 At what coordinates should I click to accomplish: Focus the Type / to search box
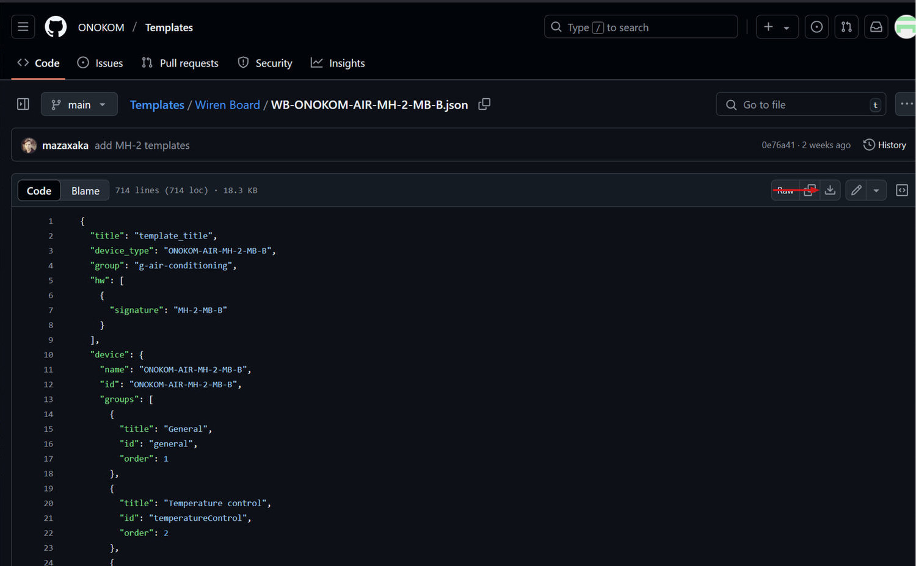641,27
